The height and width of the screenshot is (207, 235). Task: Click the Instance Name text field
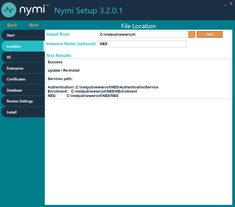[142, 44]
